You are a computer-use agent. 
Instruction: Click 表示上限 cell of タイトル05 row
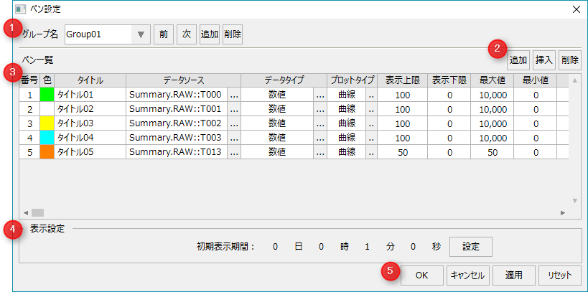click(402, 152)
